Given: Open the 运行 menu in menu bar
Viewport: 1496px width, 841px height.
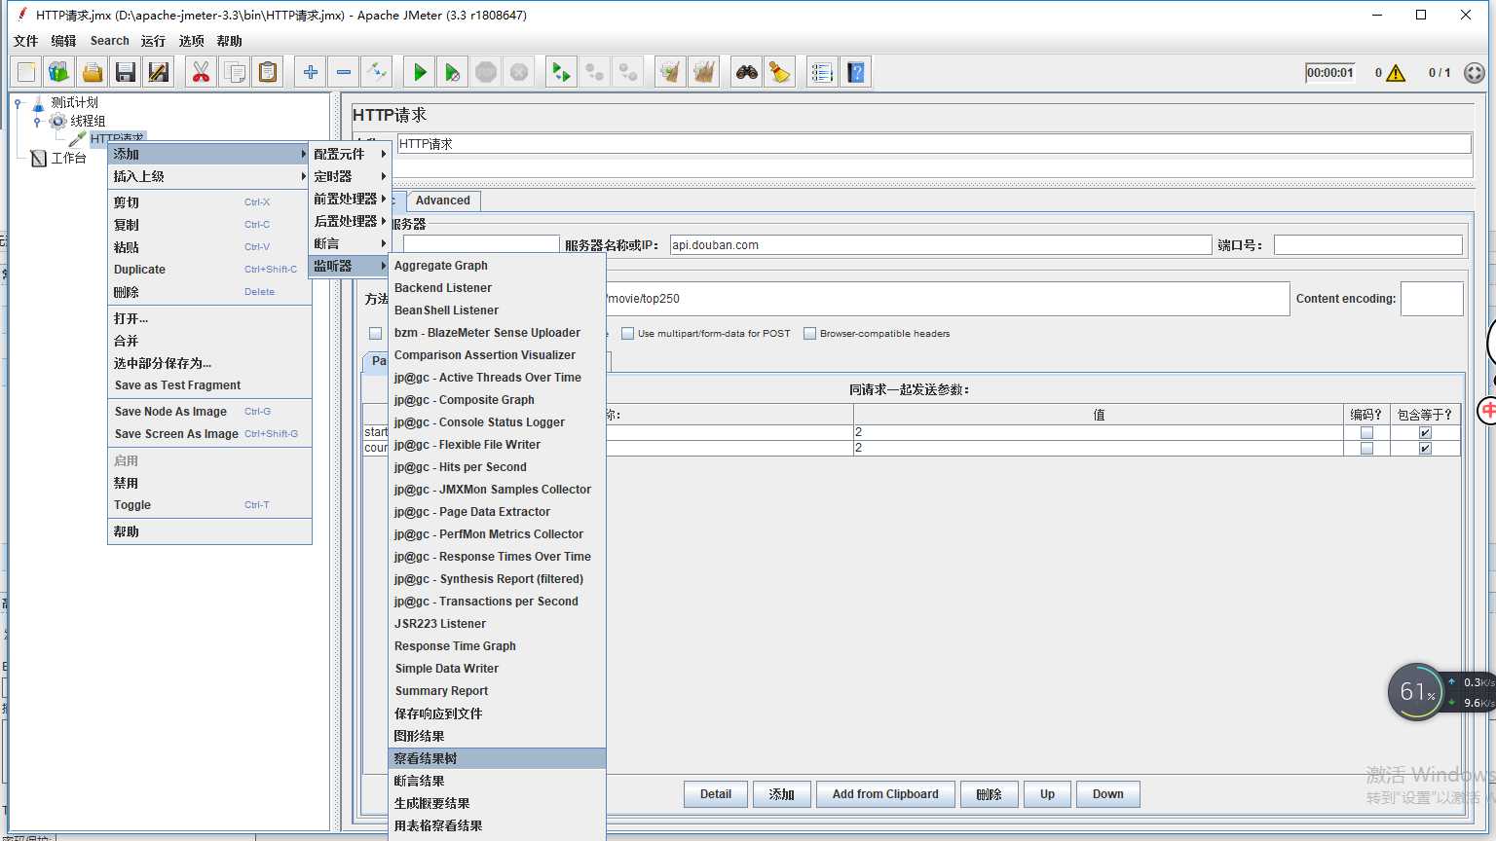Looking at the screenshot, I should (153, 41).
